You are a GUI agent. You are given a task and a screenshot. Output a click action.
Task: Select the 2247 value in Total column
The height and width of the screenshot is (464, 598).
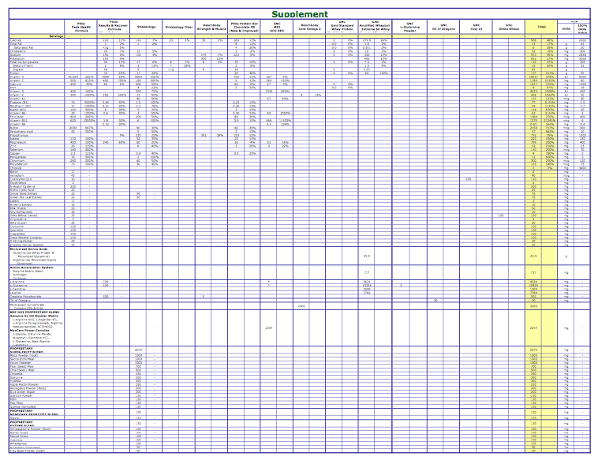(x=533, y=327)
